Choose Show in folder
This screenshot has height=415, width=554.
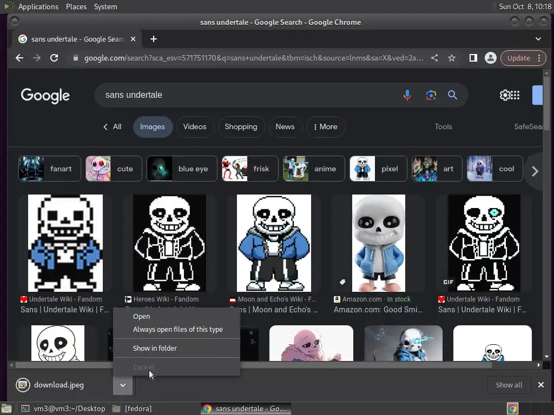177,349
